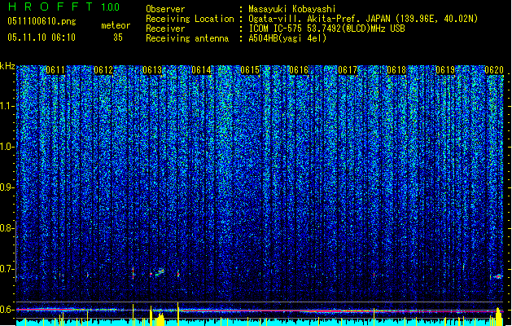Screen dimensions: 512x326
Task: Select the filename 0511100610.png
Action: [x=42, y=21]
